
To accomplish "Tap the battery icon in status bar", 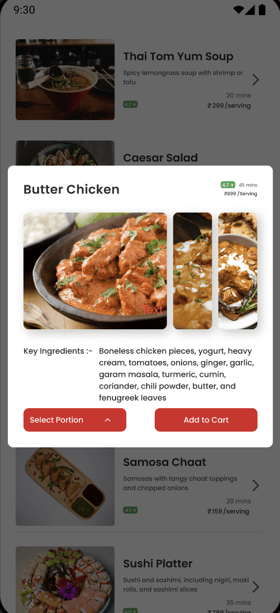I will click(x=262, y=9).
